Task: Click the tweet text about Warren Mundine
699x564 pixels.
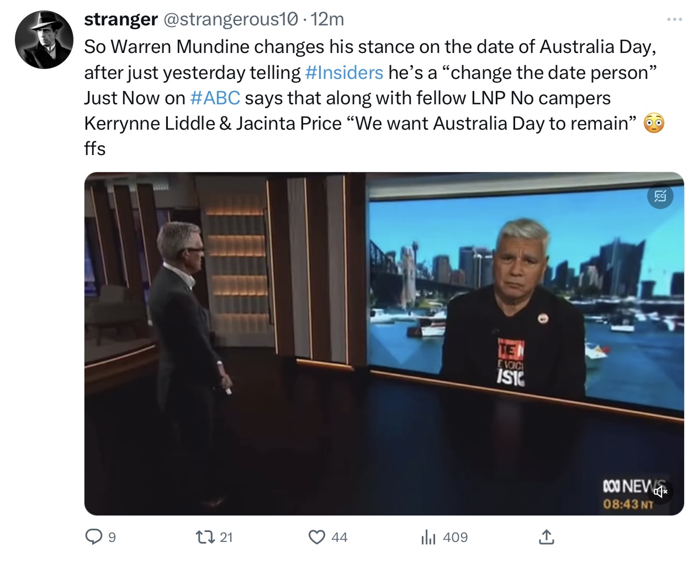Action: 374,97
